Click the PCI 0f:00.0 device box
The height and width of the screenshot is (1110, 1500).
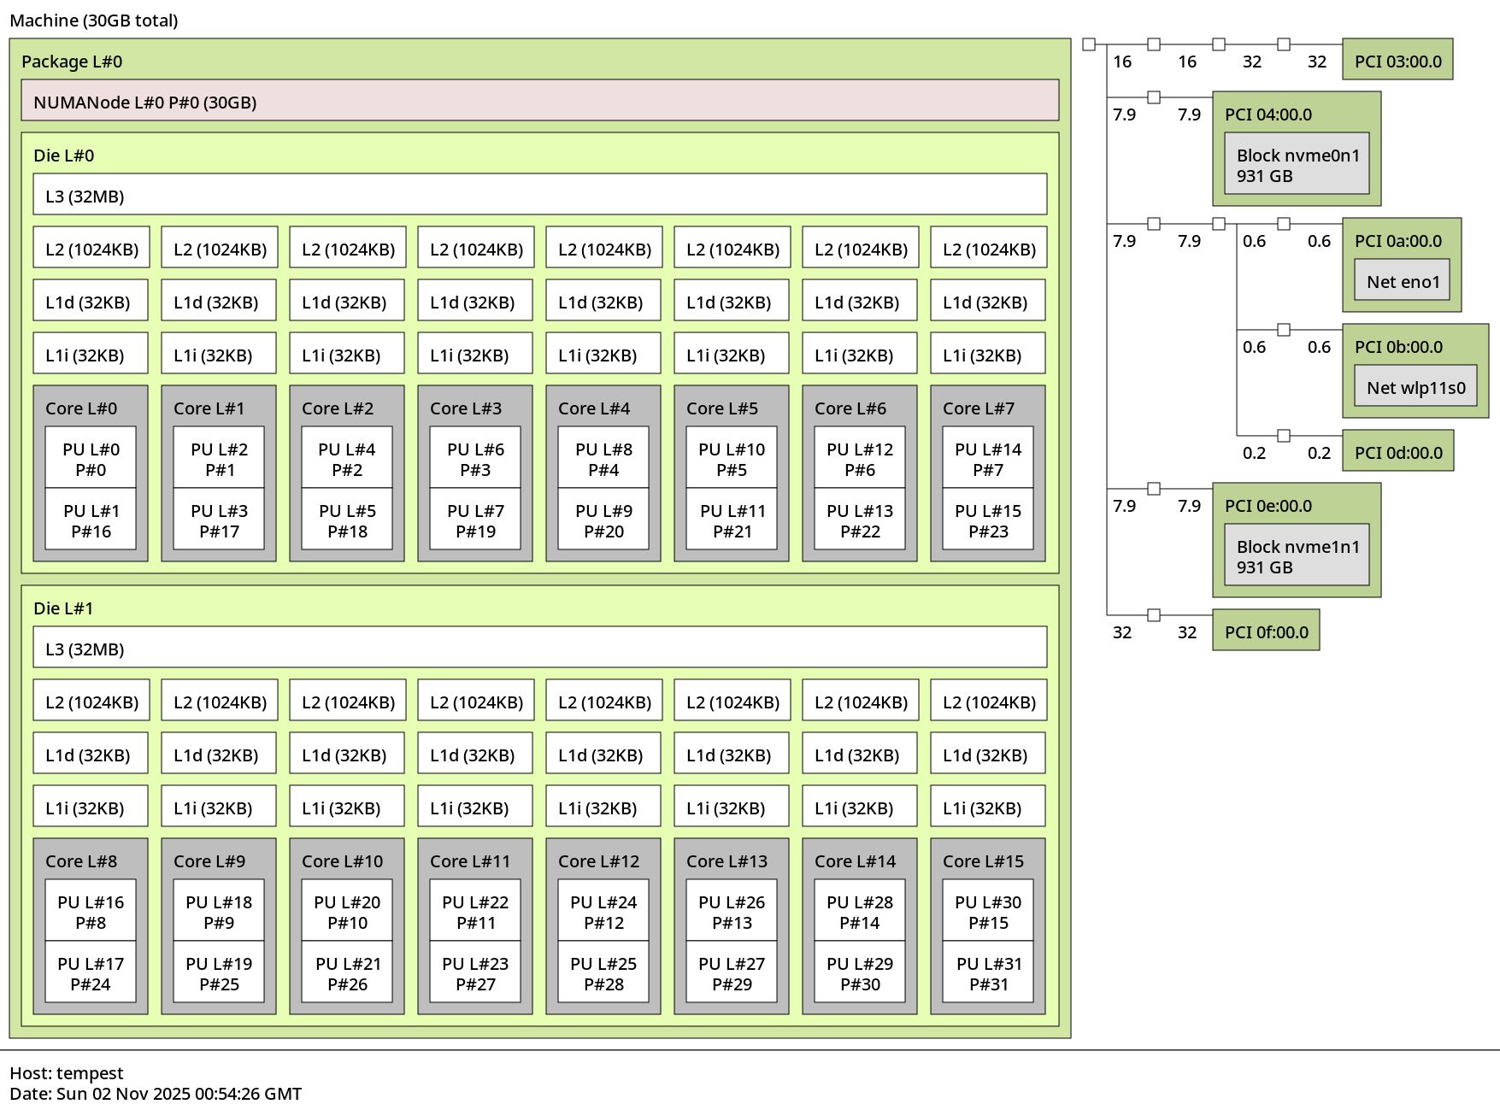point(1266,631)
